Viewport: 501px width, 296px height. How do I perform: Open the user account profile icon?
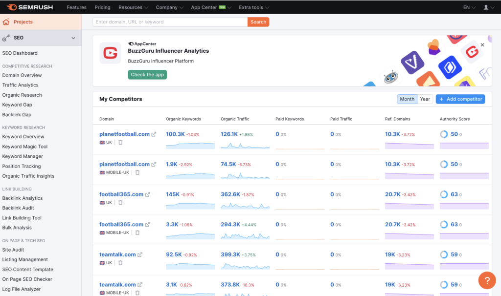pos(486,7)
